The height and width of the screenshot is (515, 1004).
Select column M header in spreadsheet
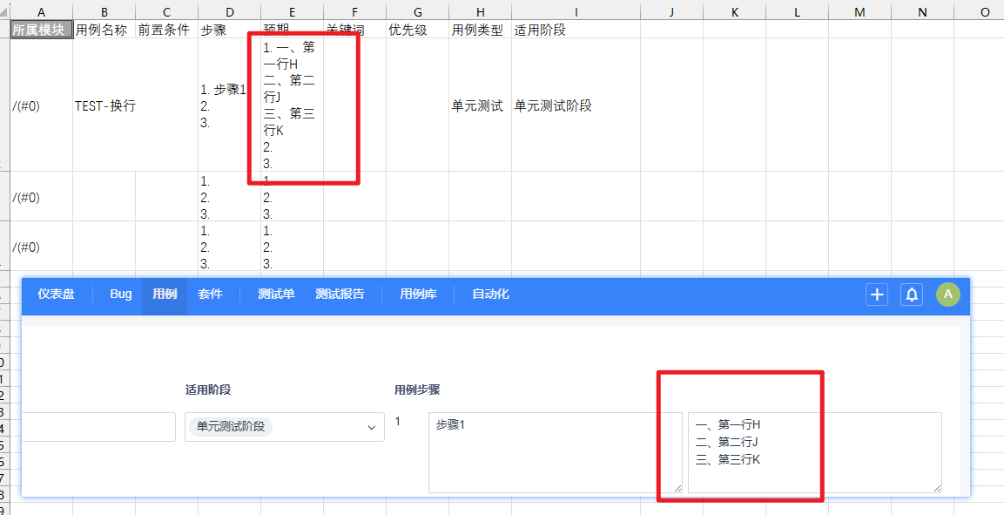click(x=860, y=12)
